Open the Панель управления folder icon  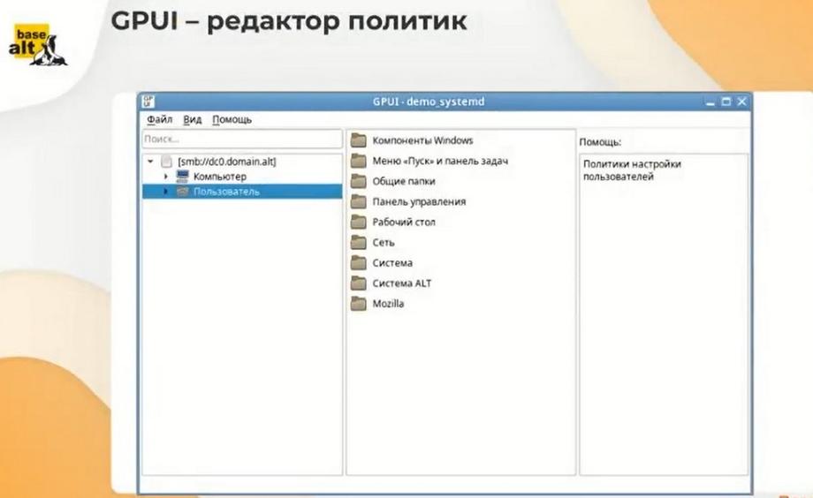pyautogui.click(x=358, y=201)
